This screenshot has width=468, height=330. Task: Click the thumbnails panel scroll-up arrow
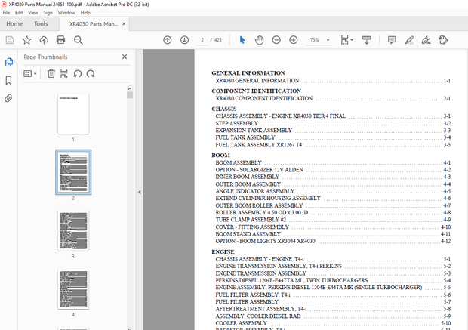(130, 88)
